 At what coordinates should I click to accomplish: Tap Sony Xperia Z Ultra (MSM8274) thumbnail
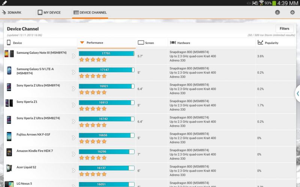pos(9,120)
